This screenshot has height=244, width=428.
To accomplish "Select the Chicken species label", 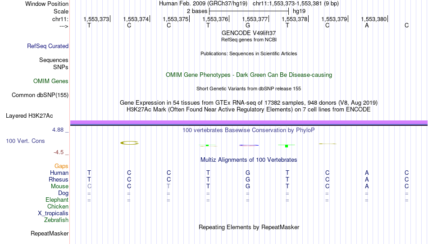I will [x=58, y=206].
